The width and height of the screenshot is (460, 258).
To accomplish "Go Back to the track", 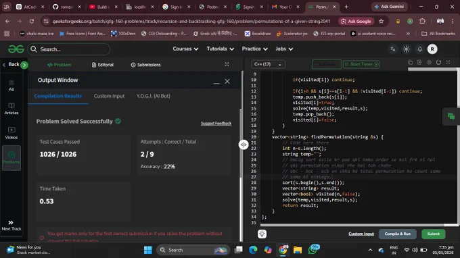I will 11,64.
